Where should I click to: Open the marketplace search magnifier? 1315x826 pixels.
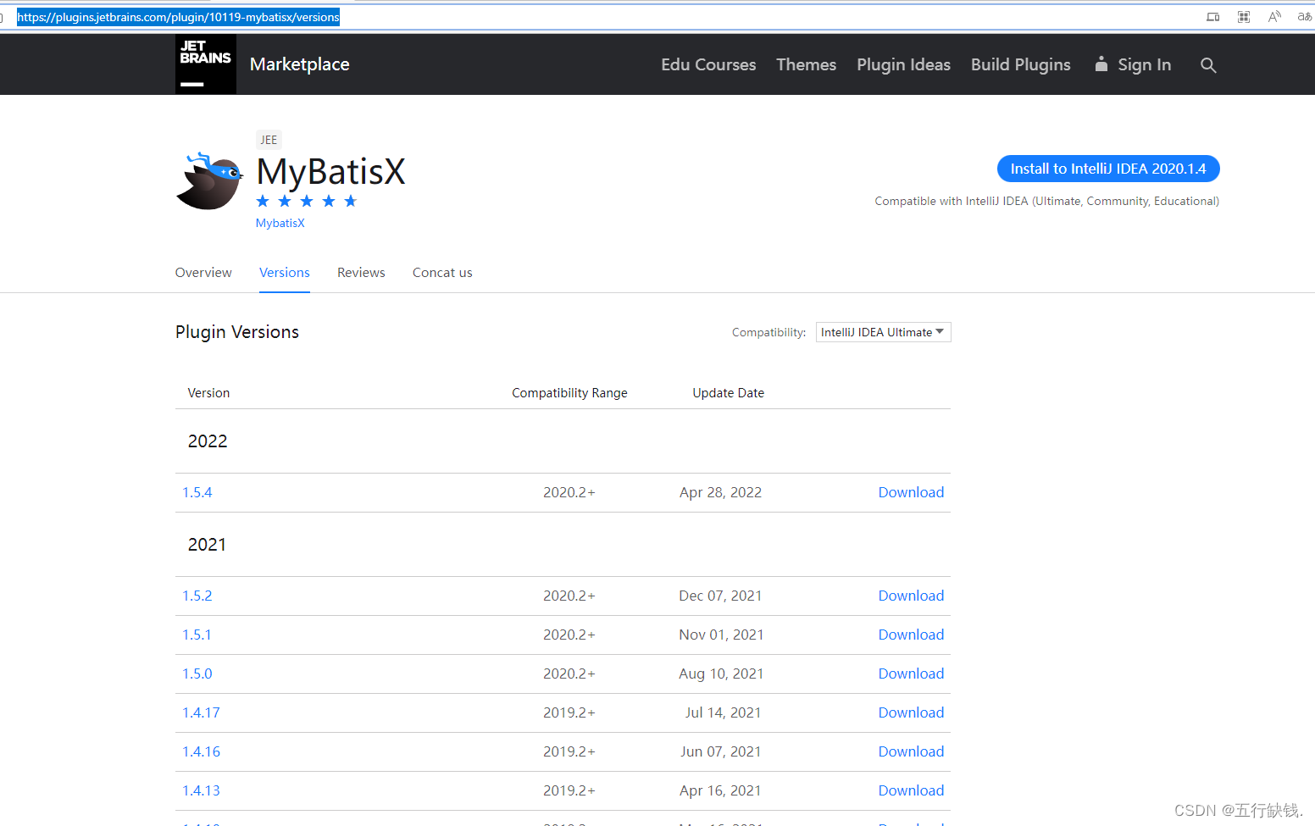(x=1208, y=64)
